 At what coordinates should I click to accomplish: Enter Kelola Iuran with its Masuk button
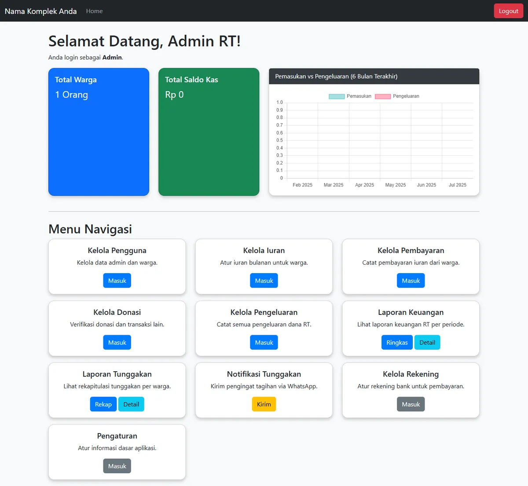(264, 281)
